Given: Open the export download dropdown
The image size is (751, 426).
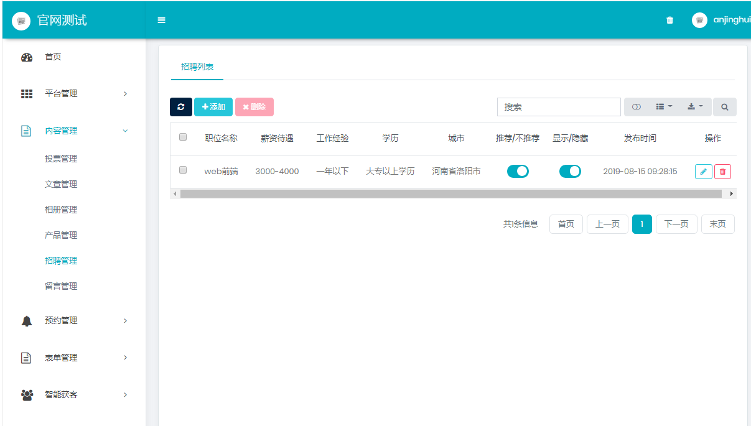Looking at the screenshot, I should point(695,107).
